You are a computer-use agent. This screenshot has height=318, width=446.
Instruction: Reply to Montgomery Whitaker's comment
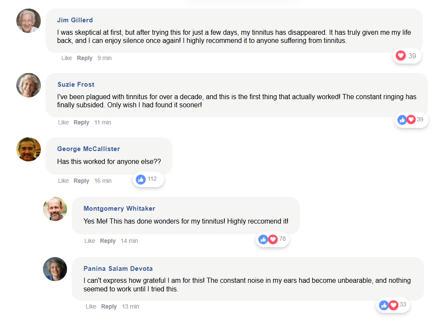click(107, 241)
